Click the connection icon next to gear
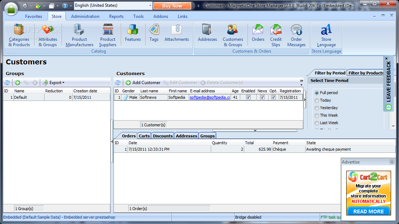This screenshot has width=399, height=224. click(x=38, y=5)
